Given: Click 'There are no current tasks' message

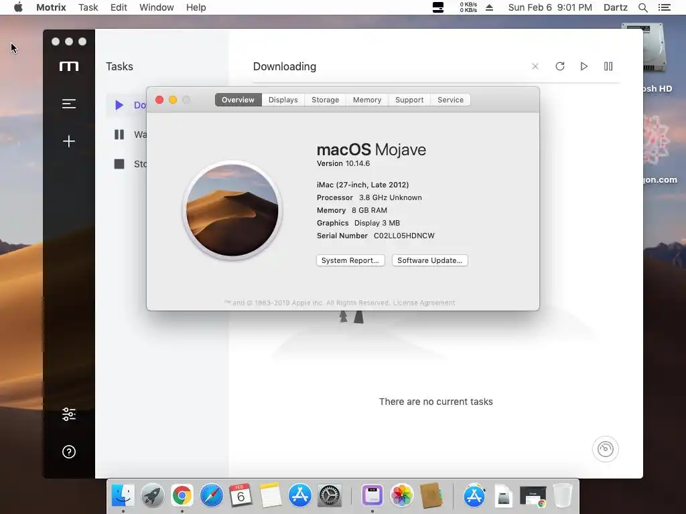Looking at the screenshot, I should 435,402.
